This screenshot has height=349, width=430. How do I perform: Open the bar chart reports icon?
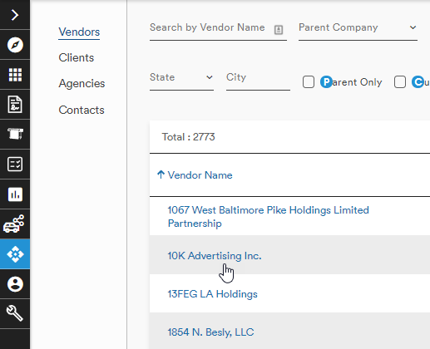[15, 194]
